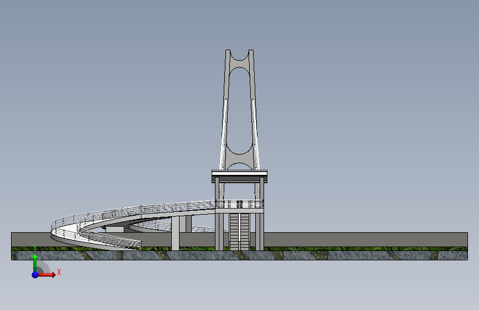
Task: Select the ramp's freestanding support column
Action: pyautogui.click(x=175, y=233)
